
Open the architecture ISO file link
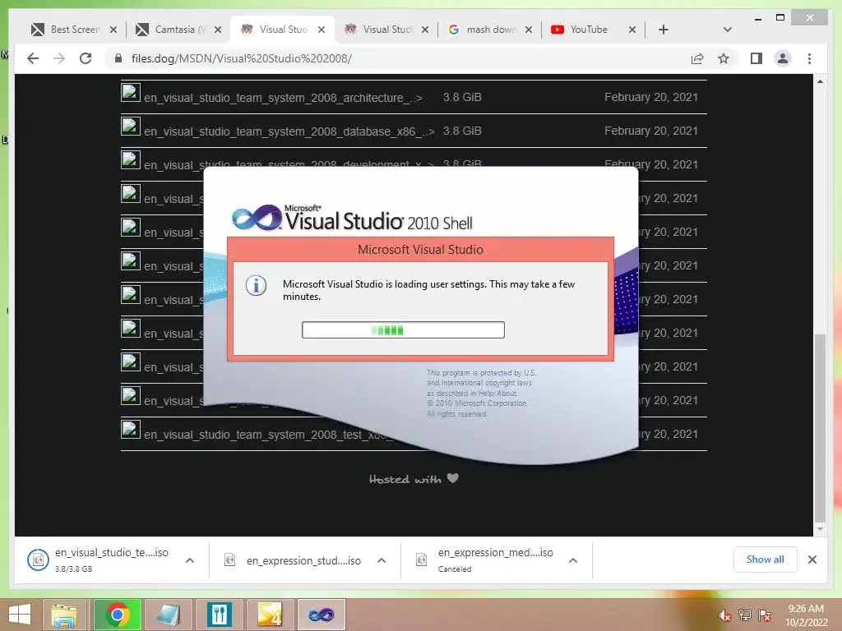pos(283,98)
